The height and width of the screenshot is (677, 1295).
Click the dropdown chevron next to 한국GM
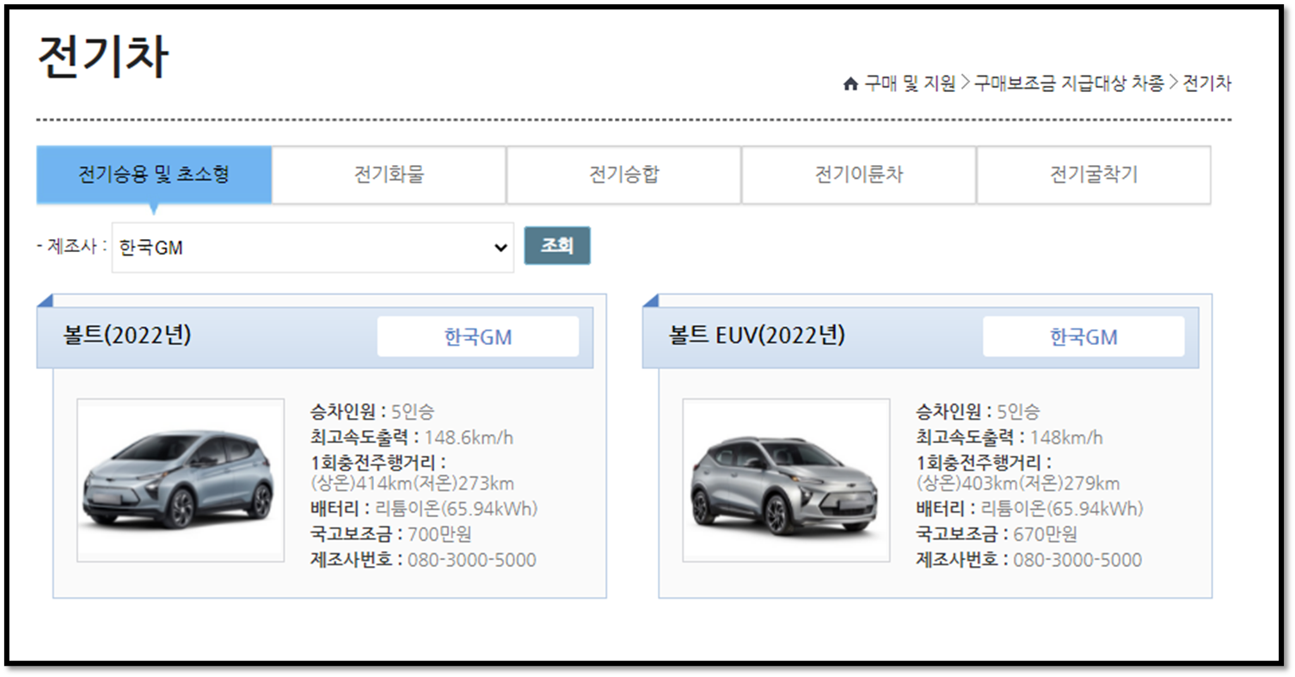point(500,247)
